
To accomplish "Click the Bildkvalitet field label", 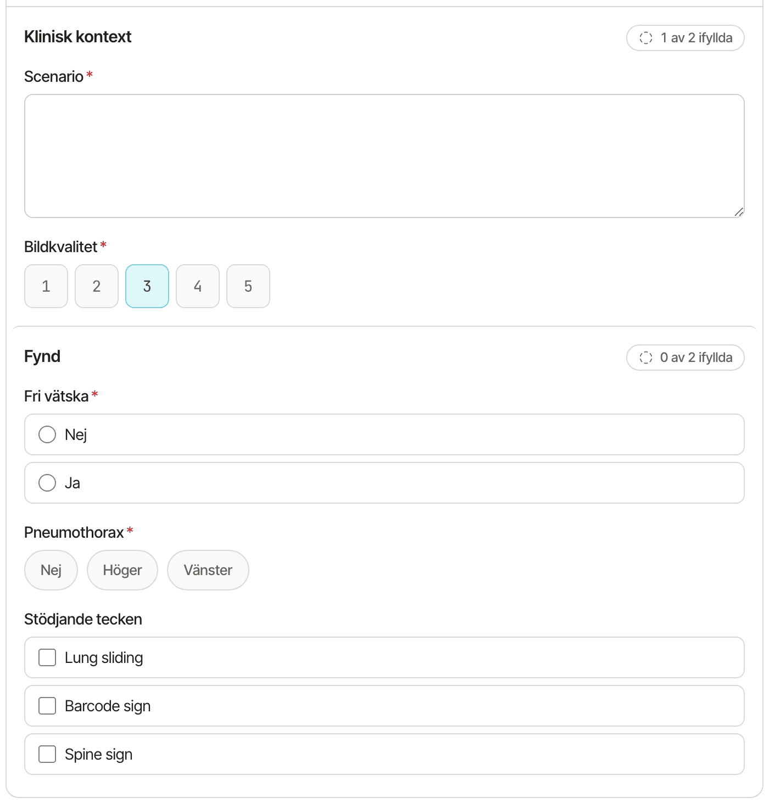I will click(61, 247).
